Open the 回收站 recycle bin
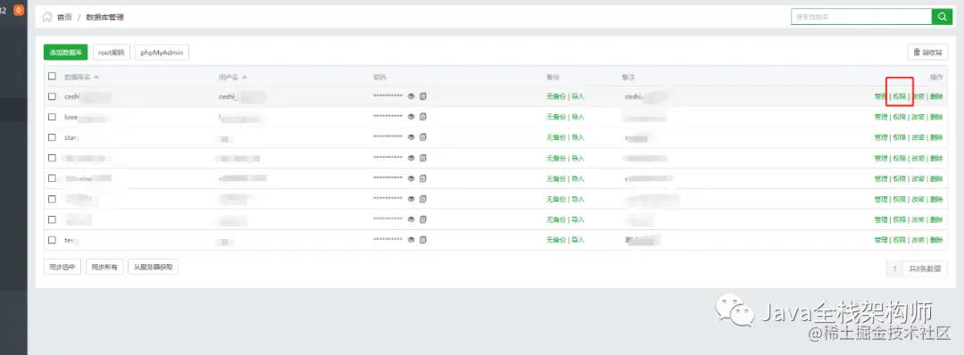 point(927,53)
